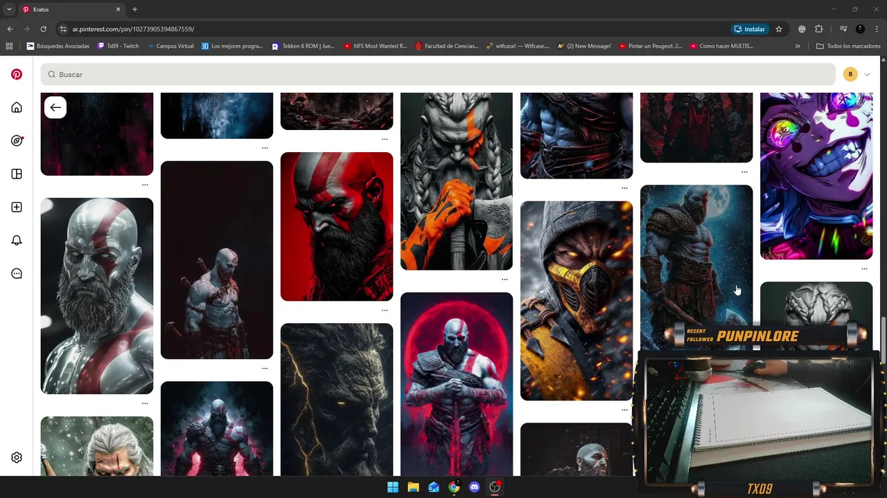Click the Instalar app button
Screen dimensions: 887x498
749,29
